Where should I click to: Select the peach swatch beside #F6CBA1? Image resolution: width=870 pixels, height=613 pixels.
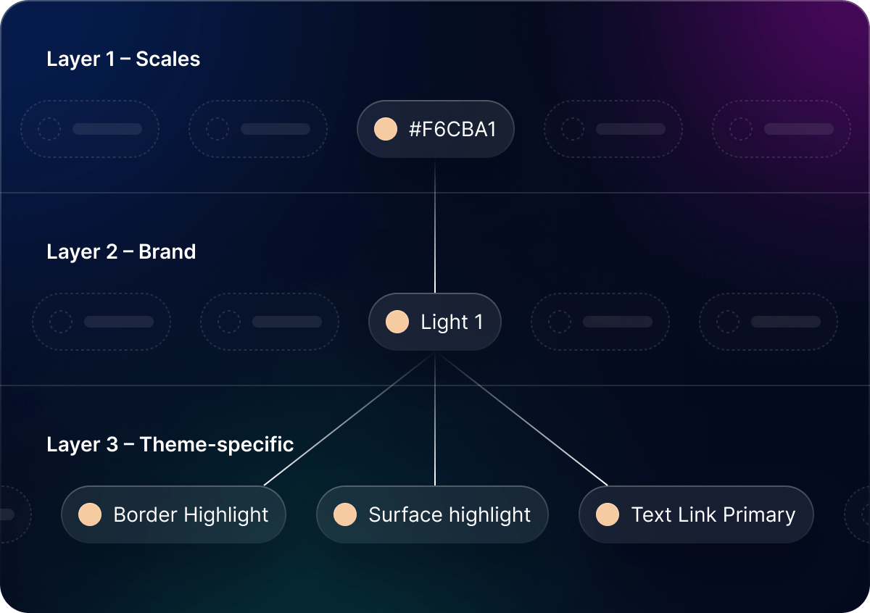coord(386,130)
